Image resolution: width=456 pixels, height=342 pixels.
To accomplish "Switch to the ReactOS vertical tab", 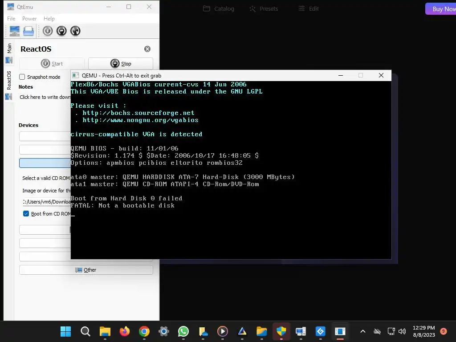I will 9,85.
